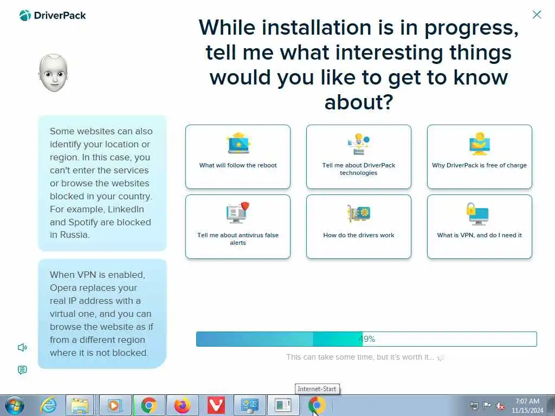The image size is (555, 416).
Task: Click the network tray icon
Action: (474, 406)
